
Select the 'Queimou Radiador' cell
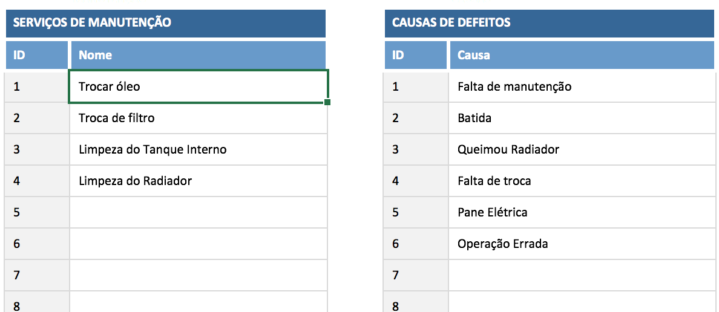[x=581, y=149]
